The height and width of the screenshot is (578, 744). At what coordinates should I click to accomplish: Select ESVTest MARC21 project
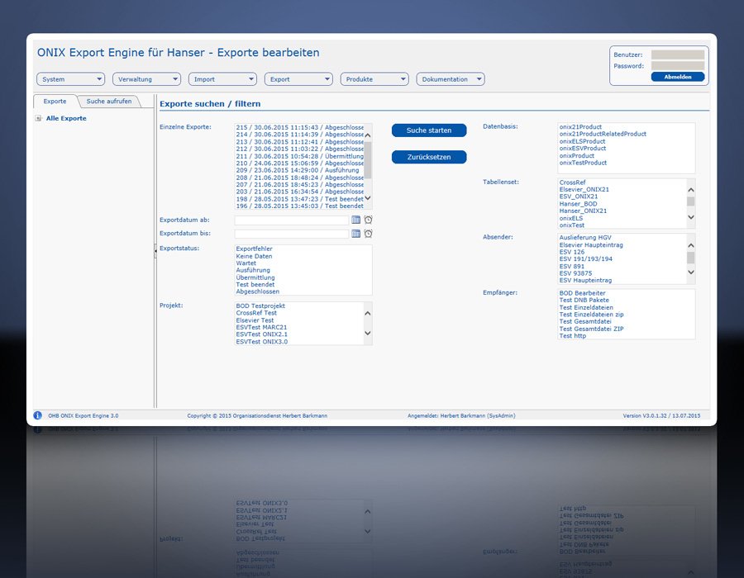[261, 327]
